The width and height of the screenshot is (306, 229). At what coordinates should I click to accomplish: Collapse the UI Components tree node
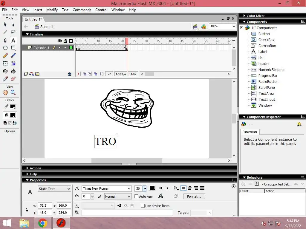[x=241, y=28]
